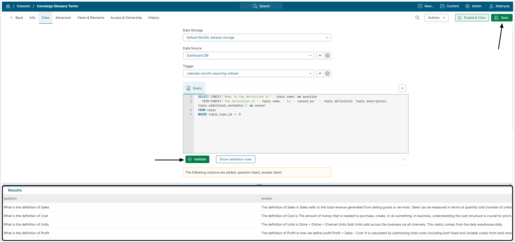Add a new trigger with plus icon
This screenshot has height=243, width=515.
click(x=320, y=73)
